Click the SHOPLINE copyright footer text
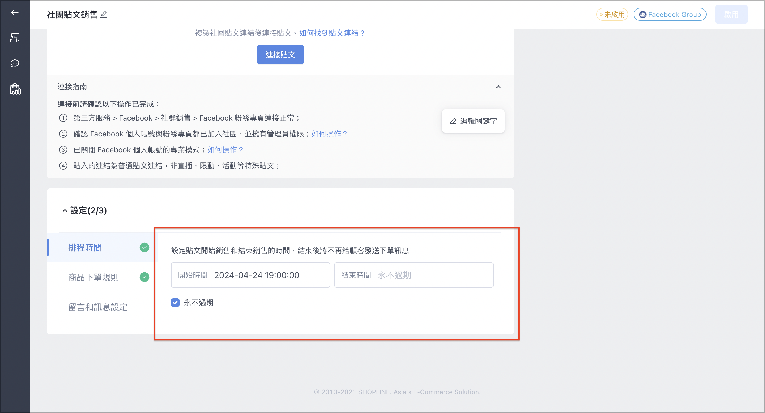The height and width of the screenshot is (413, 765). 397,392
